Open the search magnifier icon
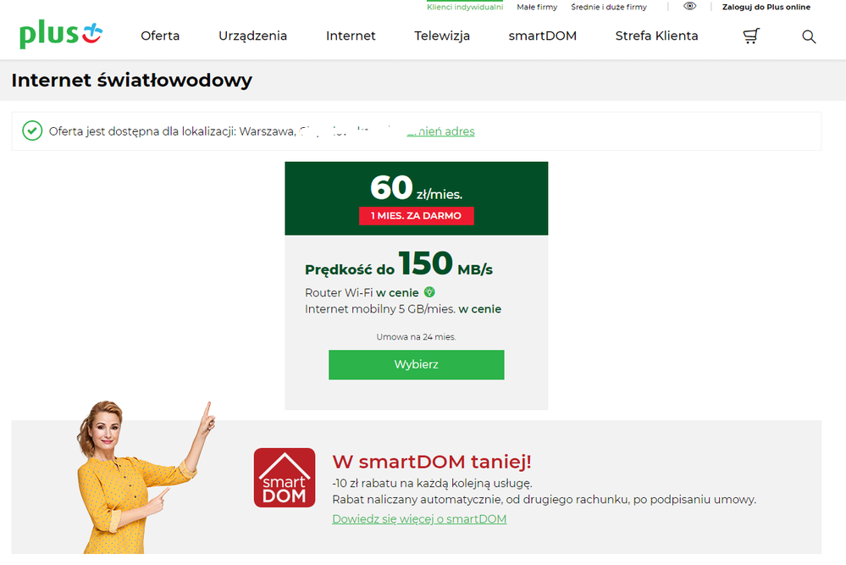 tap(808, 36)
